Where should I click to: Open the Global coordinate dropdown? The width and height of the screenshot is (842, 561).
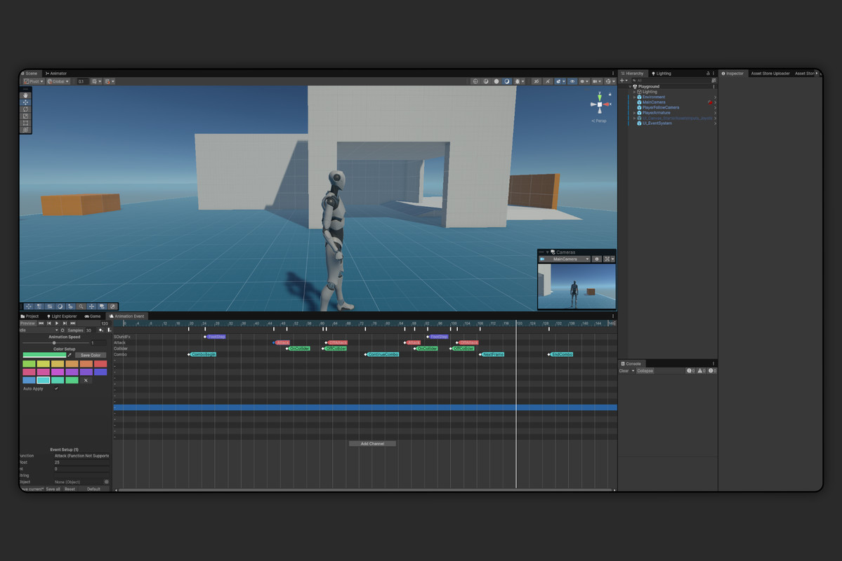click(58, 81)
